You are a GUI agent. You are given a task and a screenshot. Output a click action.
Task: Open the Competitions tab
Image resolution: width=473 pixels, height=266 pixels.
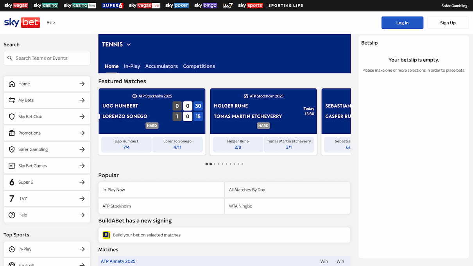point(199,66)
